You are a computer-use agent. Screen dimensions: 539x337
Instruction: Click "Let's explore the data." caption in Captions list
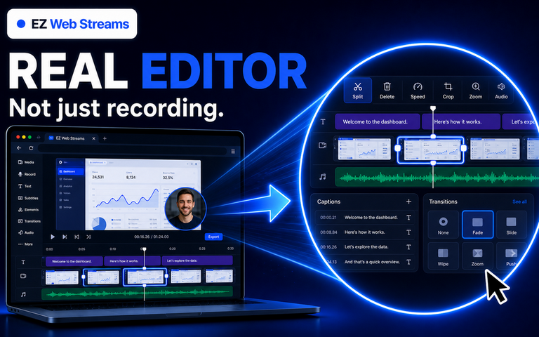tap(366, 247)
